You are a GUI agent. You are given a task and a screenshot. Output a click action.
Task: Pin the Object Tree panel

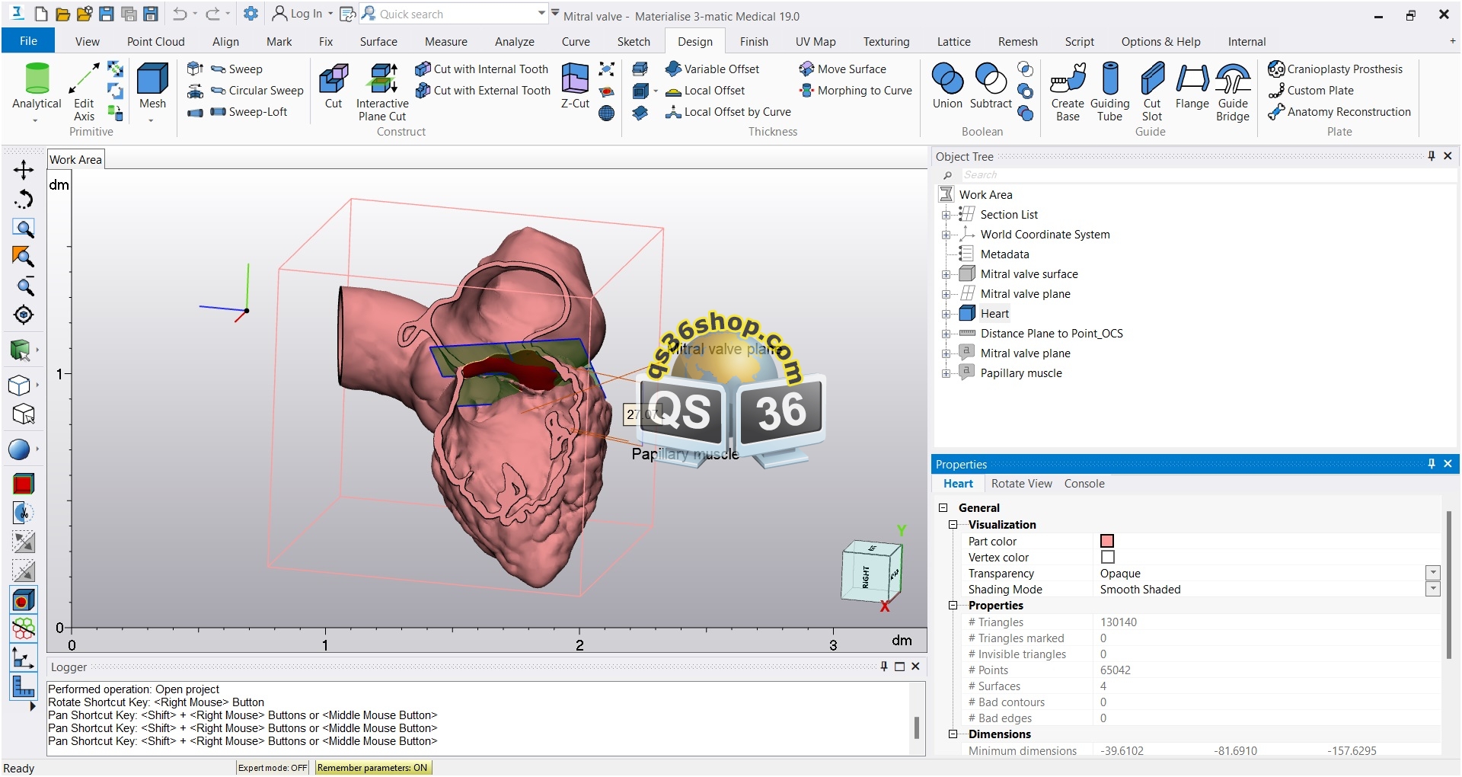point(1432,156)
